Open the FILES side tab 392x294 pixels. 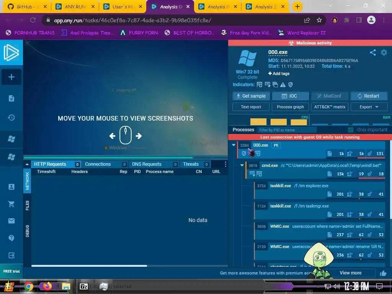pos(27,205)
